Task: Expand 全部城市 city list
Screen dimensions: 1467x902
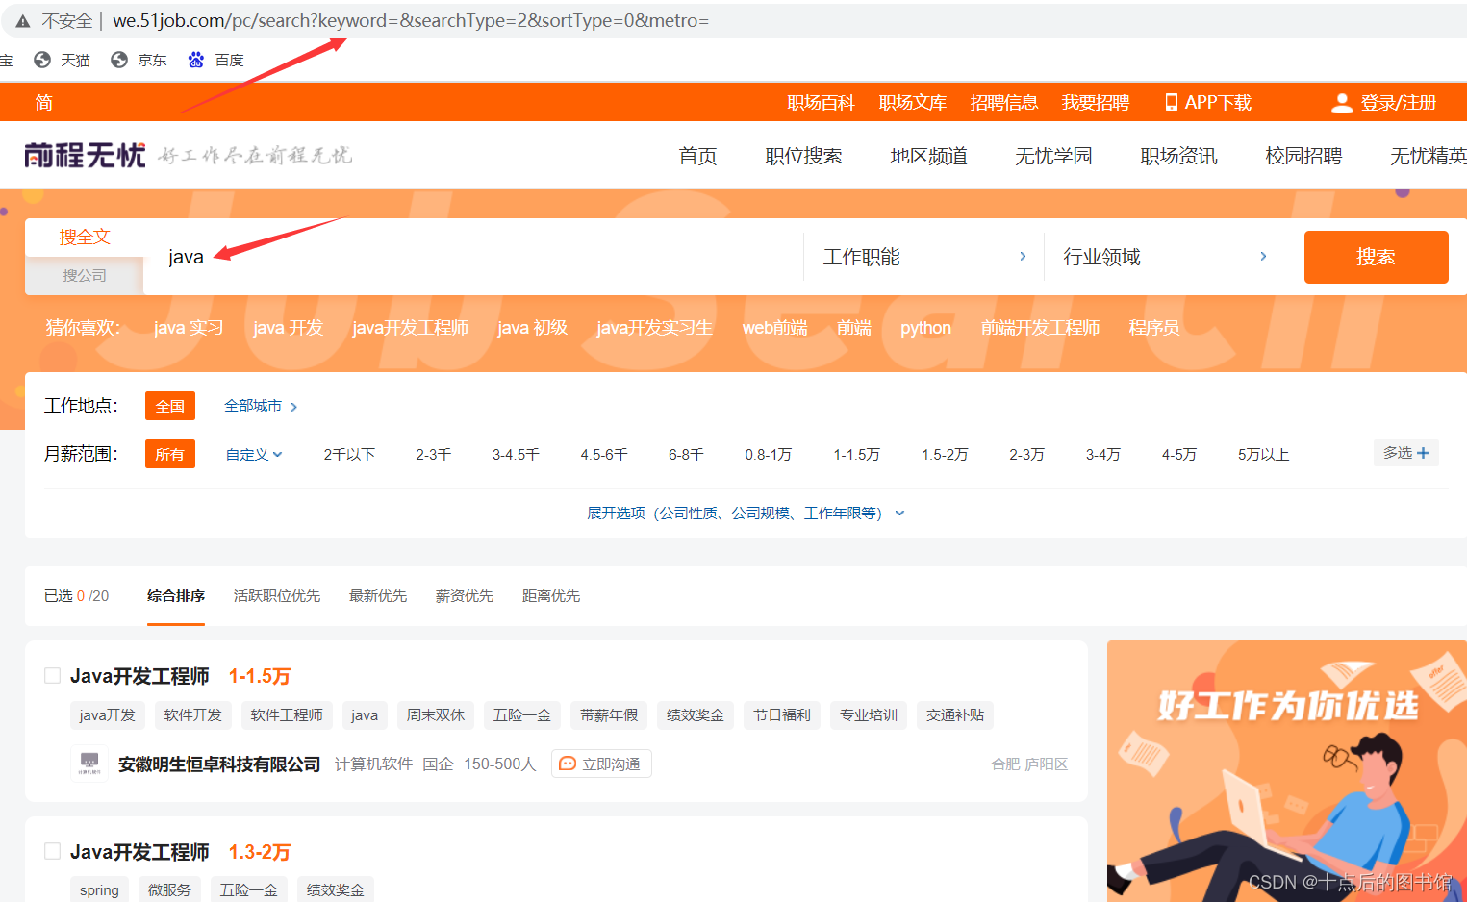Action: (261, 406)
